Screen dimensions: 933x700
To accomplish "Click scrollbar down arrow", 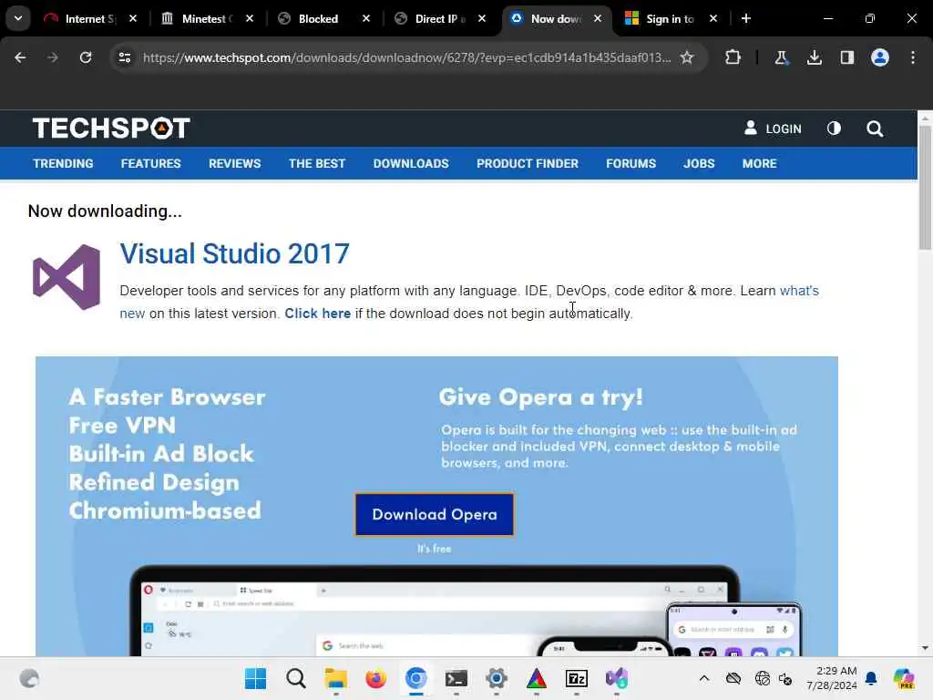I will (x=925, y=648).
